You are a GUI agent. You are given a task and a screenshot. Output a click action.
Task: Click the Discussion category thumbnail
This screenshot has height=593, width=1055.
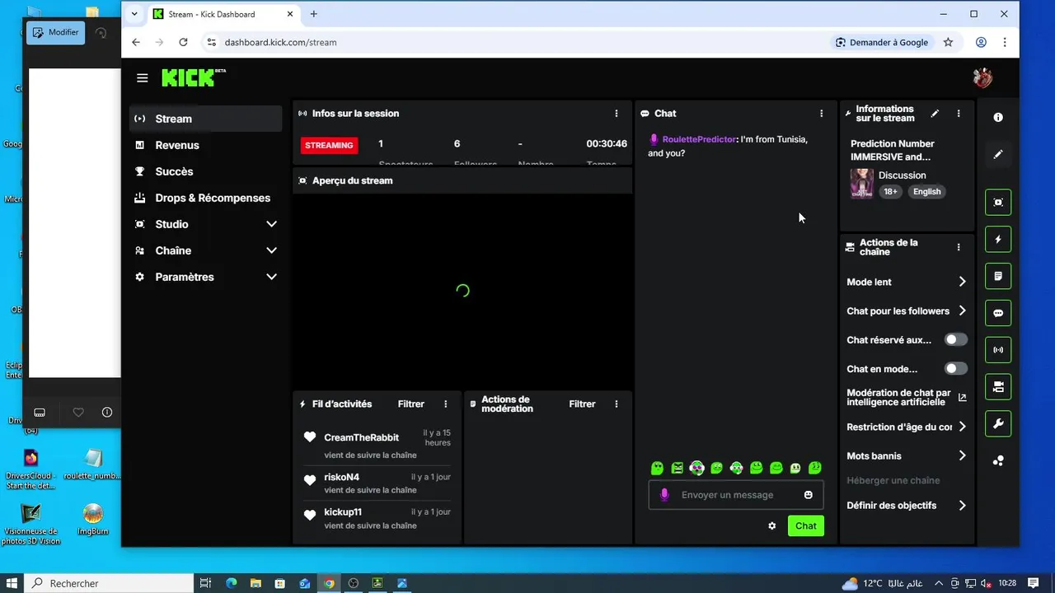pos(861,184)
